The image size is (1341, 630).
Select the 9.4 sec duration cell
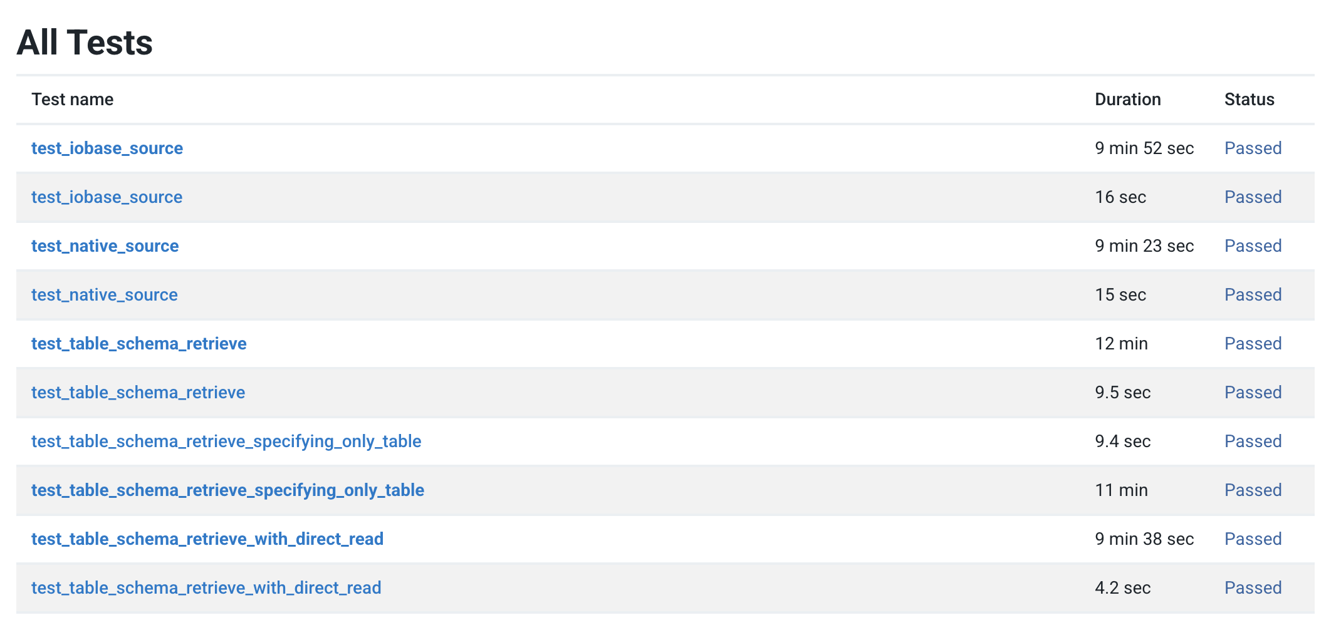point(1123,442)
